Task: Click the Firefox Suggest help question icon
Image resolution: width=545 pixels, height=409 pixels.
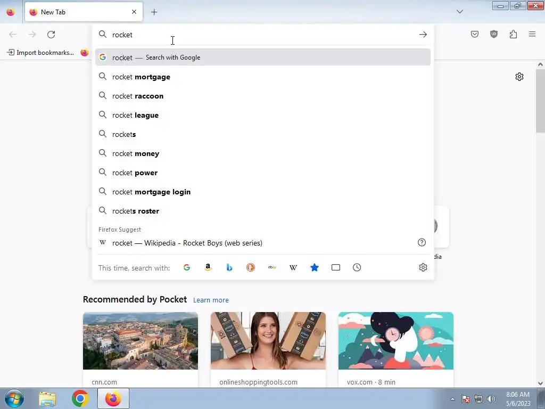Action: (x=422, y=242)
